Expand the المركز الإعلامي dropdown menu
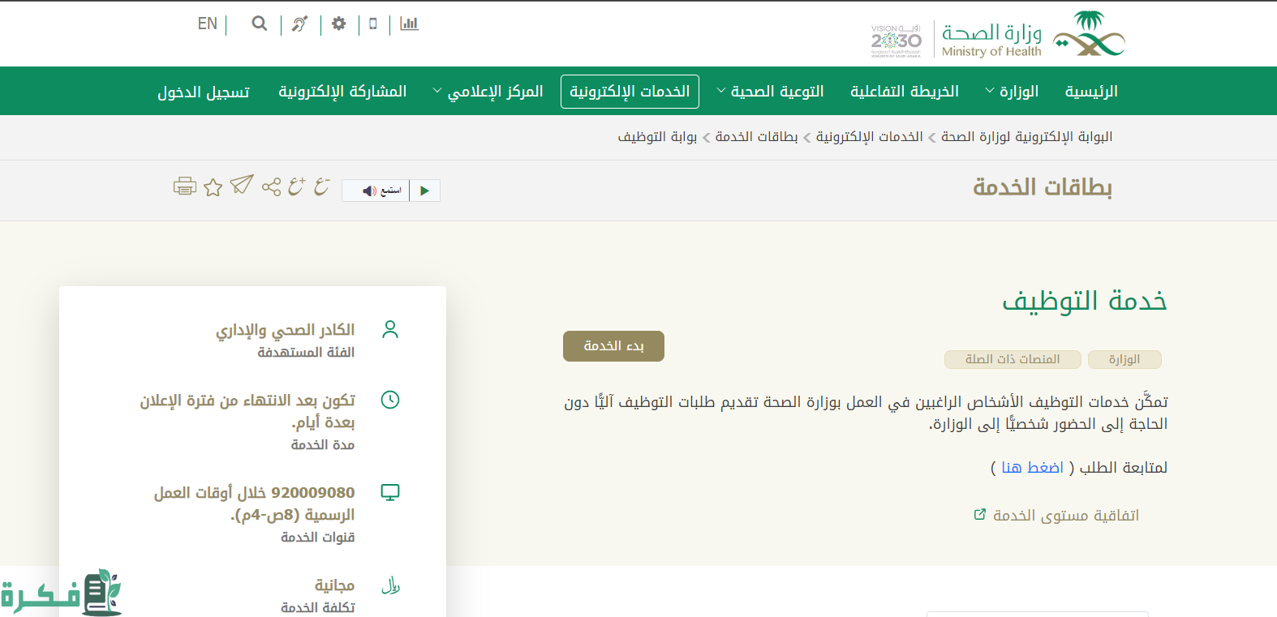Image resolution: width=1277 pixels, height=617 pixels. point(488,92)
